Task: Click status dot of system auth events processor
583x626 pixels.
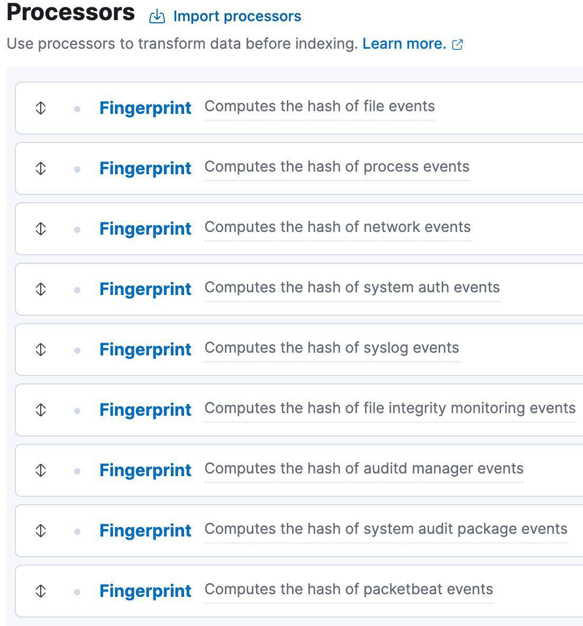Action: tap(77, 290)
